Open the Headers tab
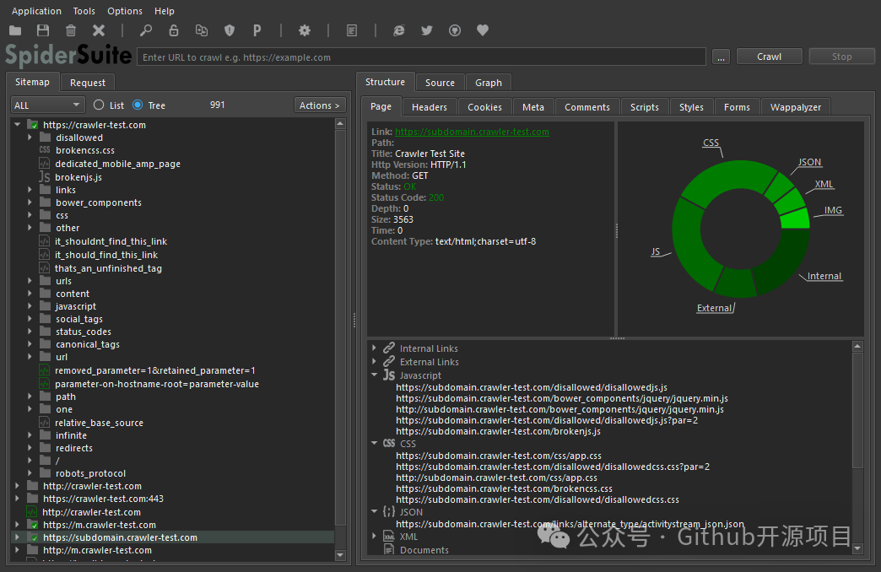Viewport: 881px width, 572px height. (430, 107)
